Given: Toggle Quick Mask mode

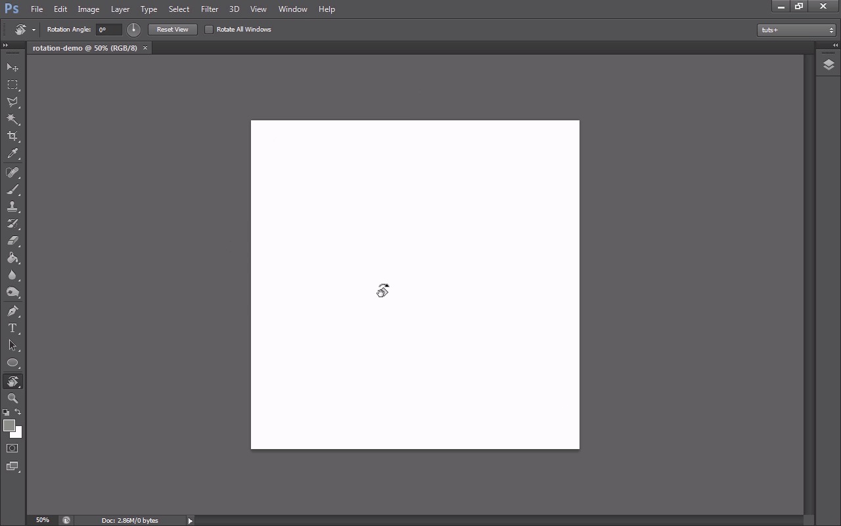Looking at the screenshot, I should [12, 448].
